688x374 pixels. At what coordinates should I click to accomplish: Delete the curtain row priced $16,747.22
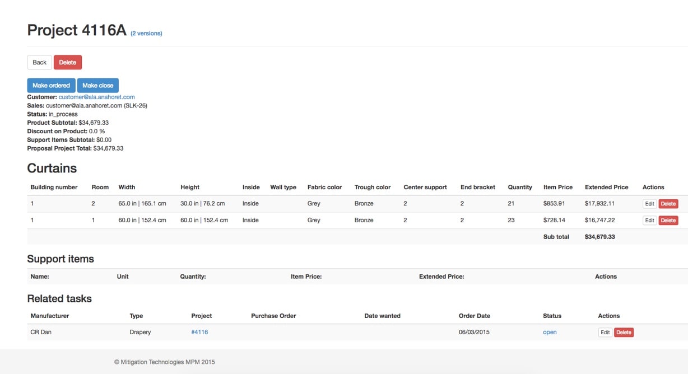click(x=668, y=221)
